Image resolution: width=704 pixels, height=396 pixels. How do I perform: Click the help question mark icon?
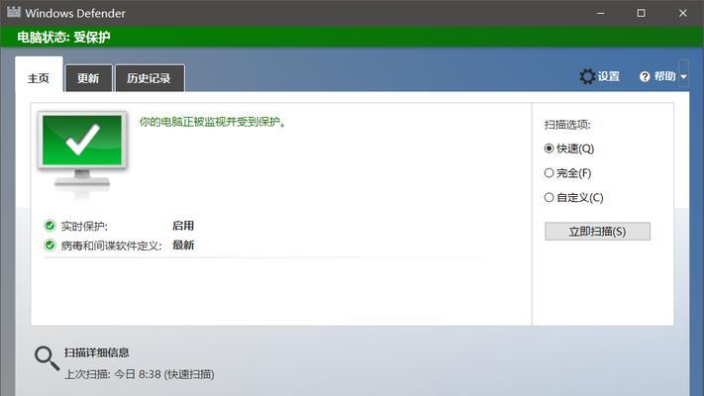(645, 77)
